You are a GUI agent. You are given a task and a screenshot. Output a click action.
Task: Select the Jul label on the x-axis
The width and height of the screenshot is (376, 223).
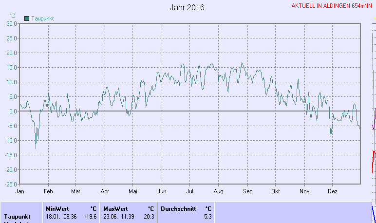click(x=190, y=191)
